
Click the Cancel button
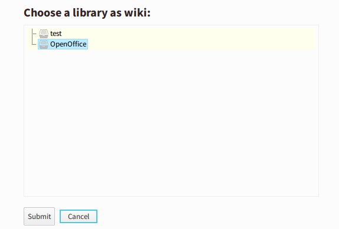(79, 216)
